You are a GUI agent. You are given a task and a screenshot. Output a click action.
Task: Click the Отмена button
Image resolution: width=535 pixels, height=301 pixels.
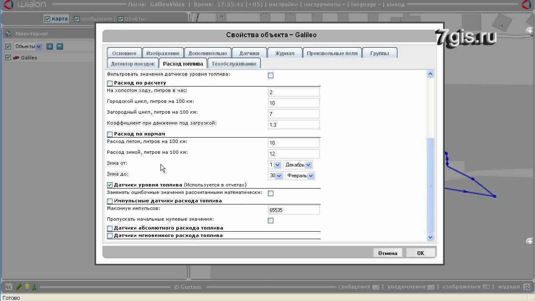(387, 253)
